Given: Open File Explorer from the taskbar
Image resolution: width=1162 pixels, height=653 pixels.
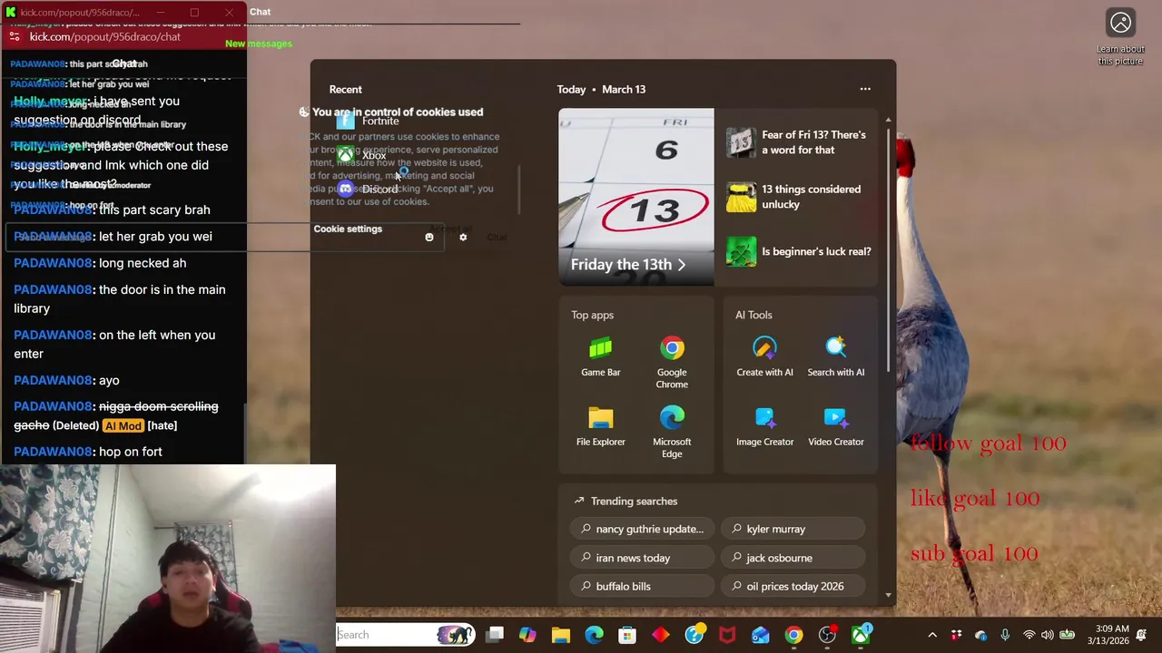Looking at the screenshot, I should pyautogui.click(x=560, y=635).
